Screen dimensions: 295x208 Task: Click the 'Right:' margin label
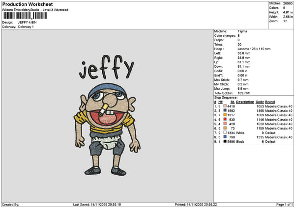(x=218, y=58)
